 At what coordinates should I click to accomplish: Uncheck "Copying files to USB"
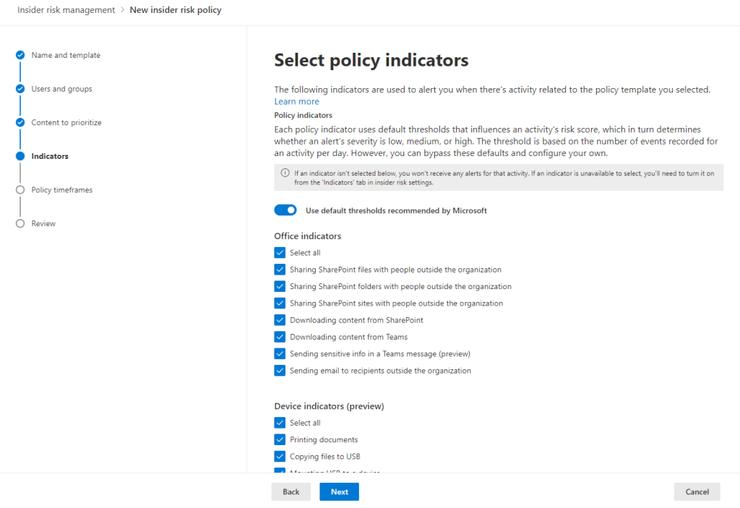pyautogui.click(x=280, y=456)
